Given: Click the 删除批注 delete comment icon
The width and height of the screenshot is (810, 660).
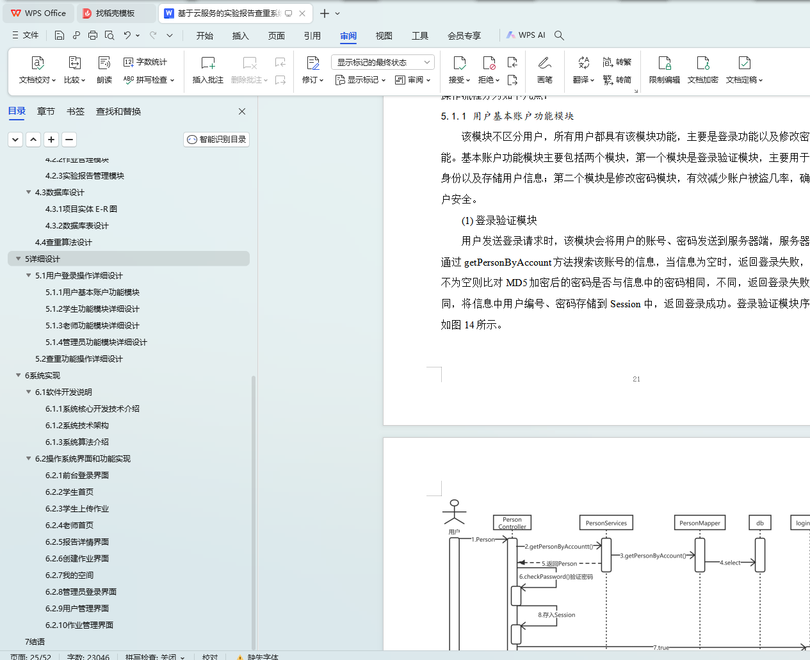Looking at the screenshot, I should click(x=250, y=63).
